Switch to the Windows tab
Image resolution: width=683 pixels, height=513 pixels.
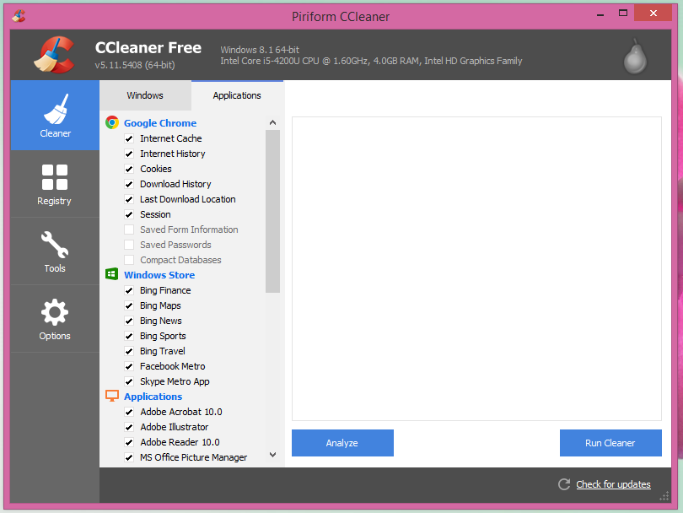145,95
